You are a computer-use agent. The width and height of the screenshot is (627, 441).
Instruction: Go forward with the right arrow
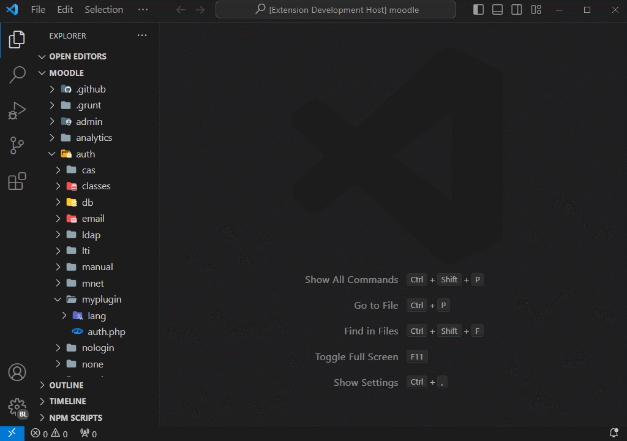200,10
